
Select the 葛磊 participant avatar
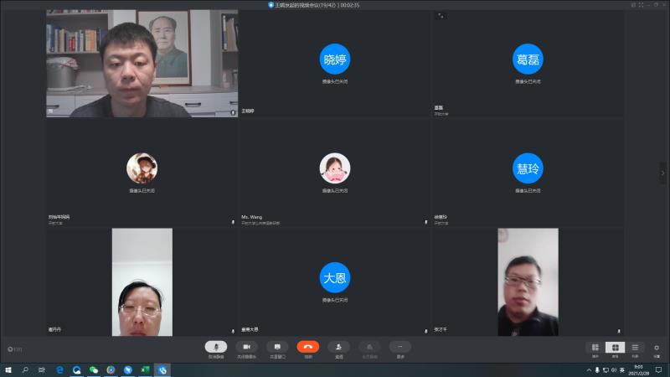527,59
